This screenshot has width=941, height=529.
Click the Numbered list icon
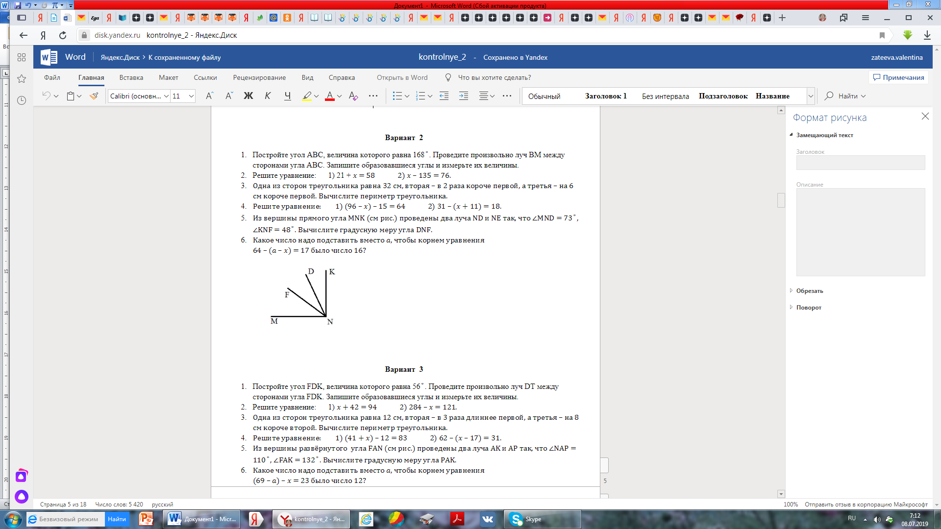point(421,96)
